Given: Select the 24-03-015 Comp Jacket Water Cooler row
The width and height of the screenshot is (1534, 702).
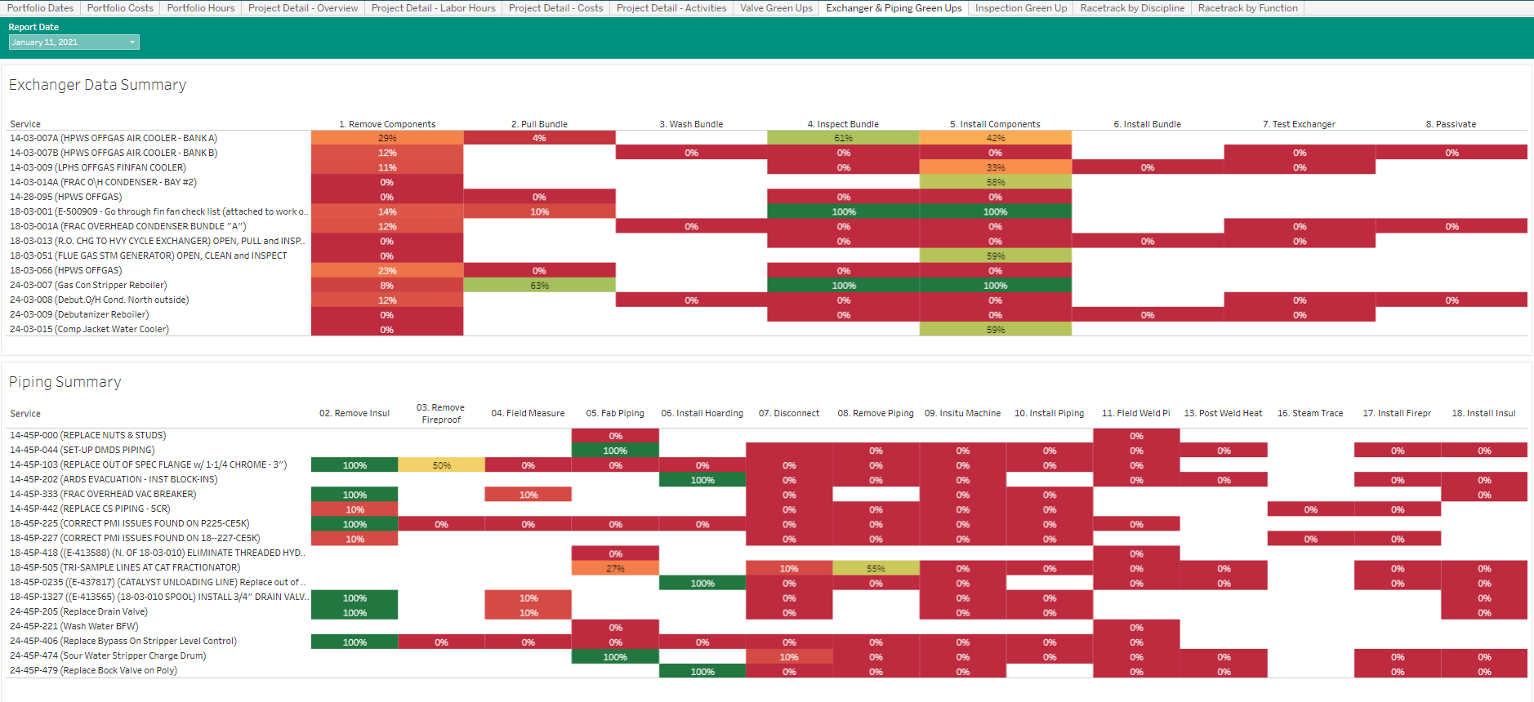Looking at the screenshot, I should (89, 329).
